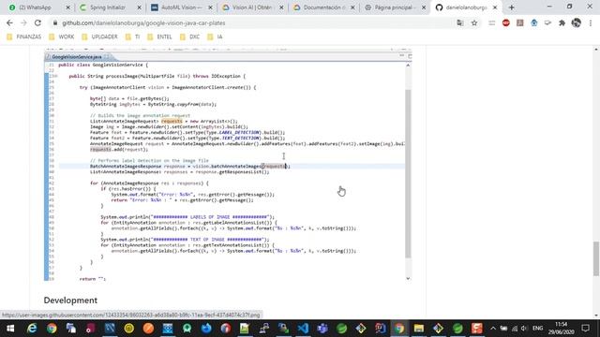This screenshot has width=600, height=337.
Task: Open the Windows Start menu
Action: tap(10, 329)
